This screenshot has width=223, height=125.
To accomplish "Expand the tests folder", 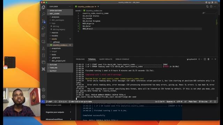I will (x=60, y=55).
